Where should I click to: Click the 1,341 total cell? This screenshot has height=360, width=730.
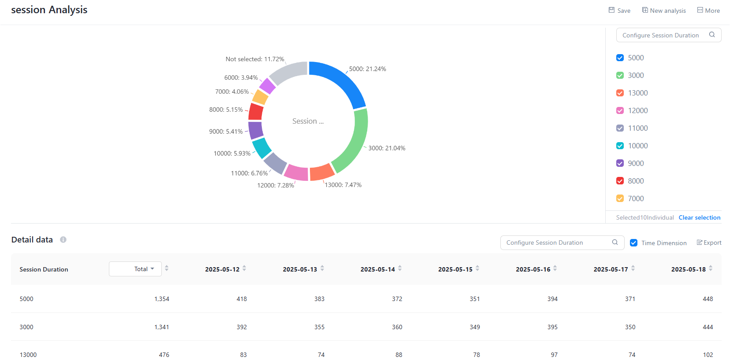click(162, 327)
